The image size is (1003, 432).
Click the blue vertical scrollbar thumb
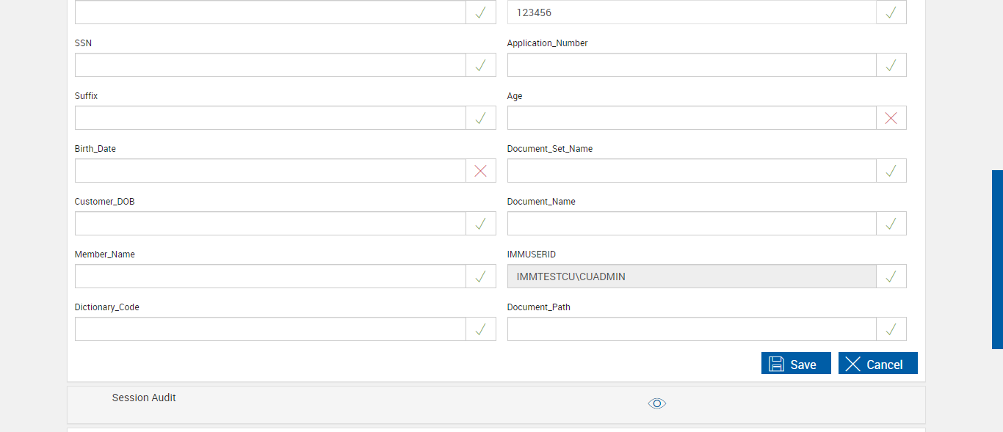pyautogui.click(x=997, y=259)
